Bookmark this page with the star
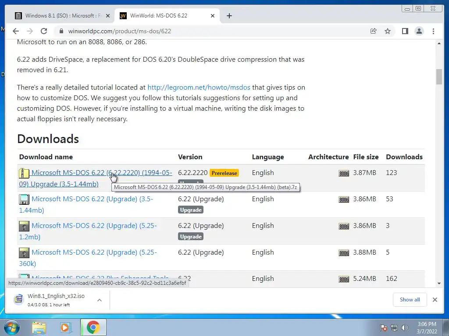Viewport: 449px width, 336px height. [388, 31]
